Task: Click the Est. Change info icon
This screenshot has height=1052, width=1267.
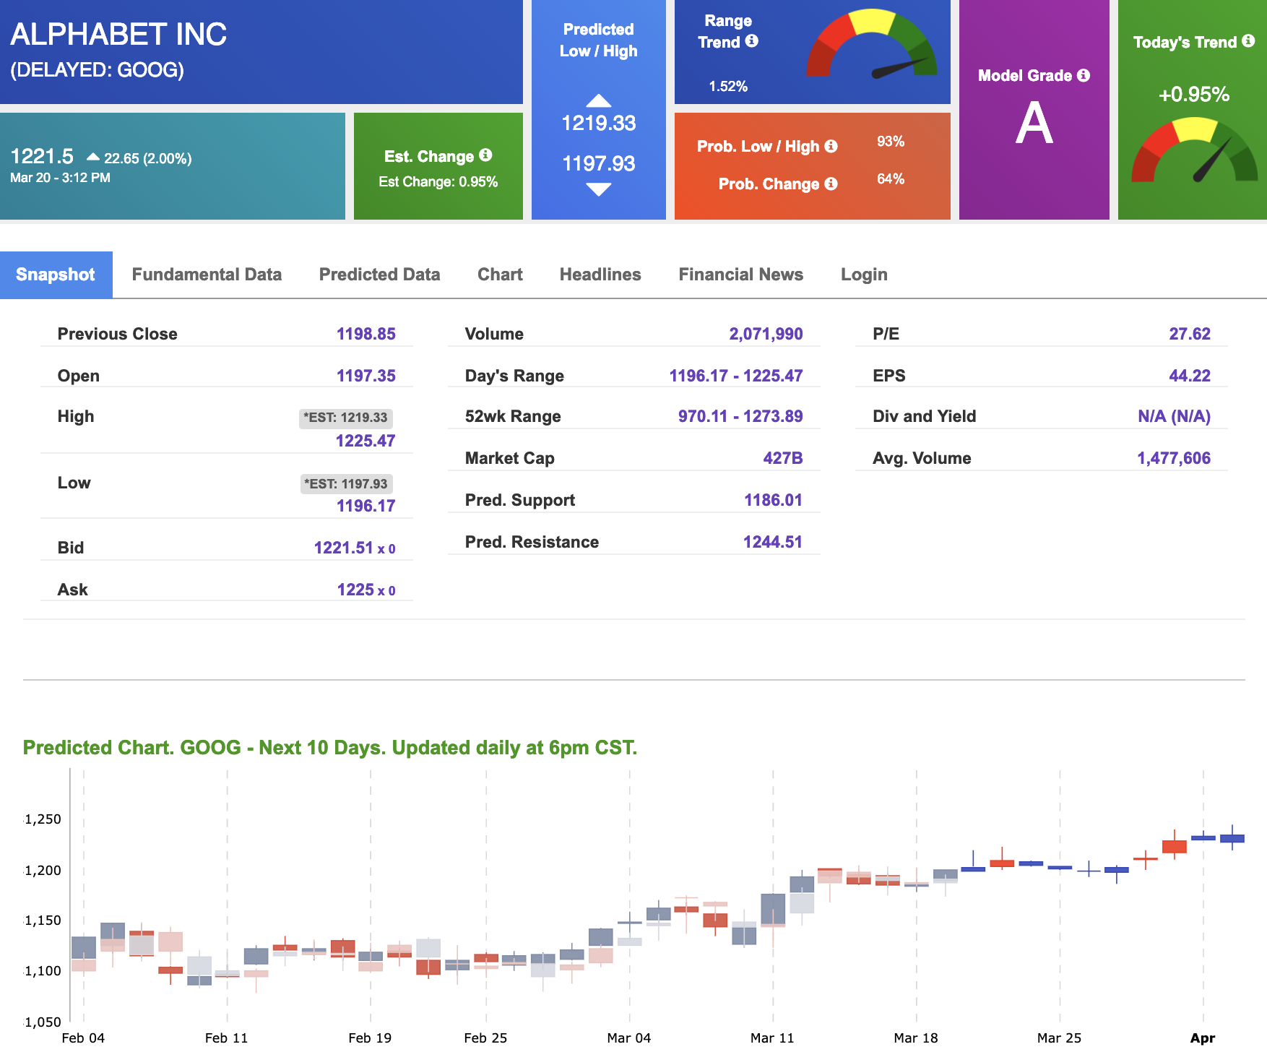Action: point(485,155)
